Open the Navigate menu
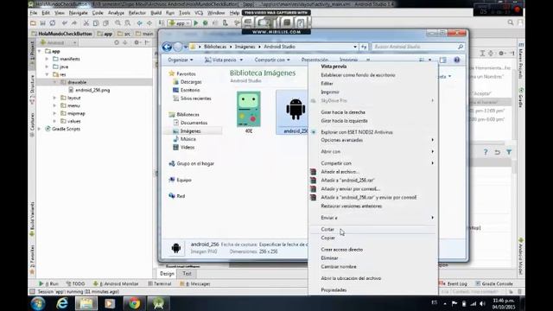Image resolution: width=553 pixels, height=311 pixels. (79, 13)
